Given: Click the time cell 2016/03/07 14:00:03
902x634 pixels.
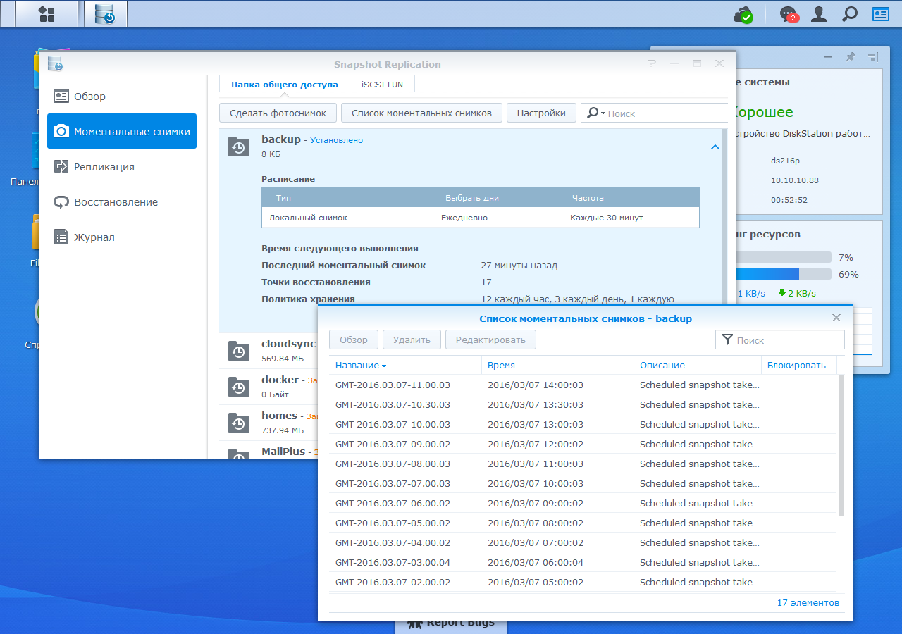Looking at the screenshot, I should (536, 385).
